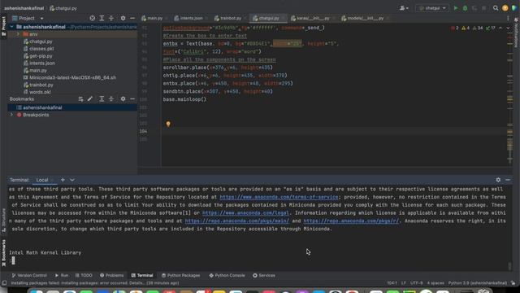Open the 4 spaces indent selector
Image resolution: width=520 pixels, height=293 pixels.
coord(435,283)
